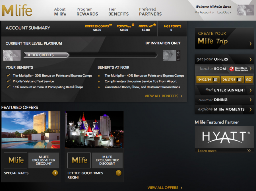The image size is (256, 191).
Task: Click the Hyatt featured partner logo
Action: (x=224, y=137)
